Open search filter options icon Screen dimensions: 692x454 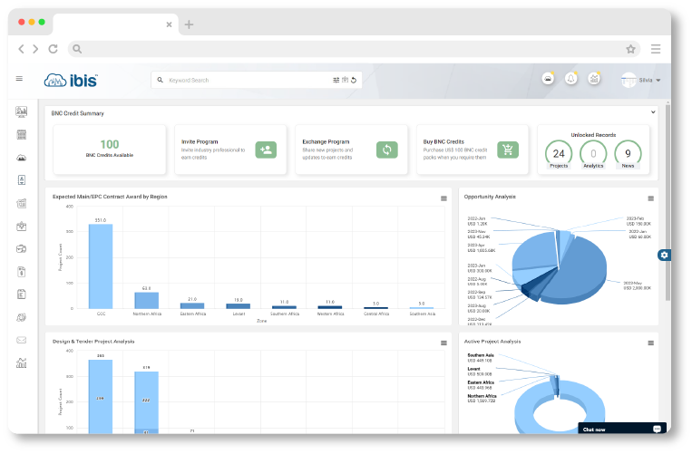[336, 80]
